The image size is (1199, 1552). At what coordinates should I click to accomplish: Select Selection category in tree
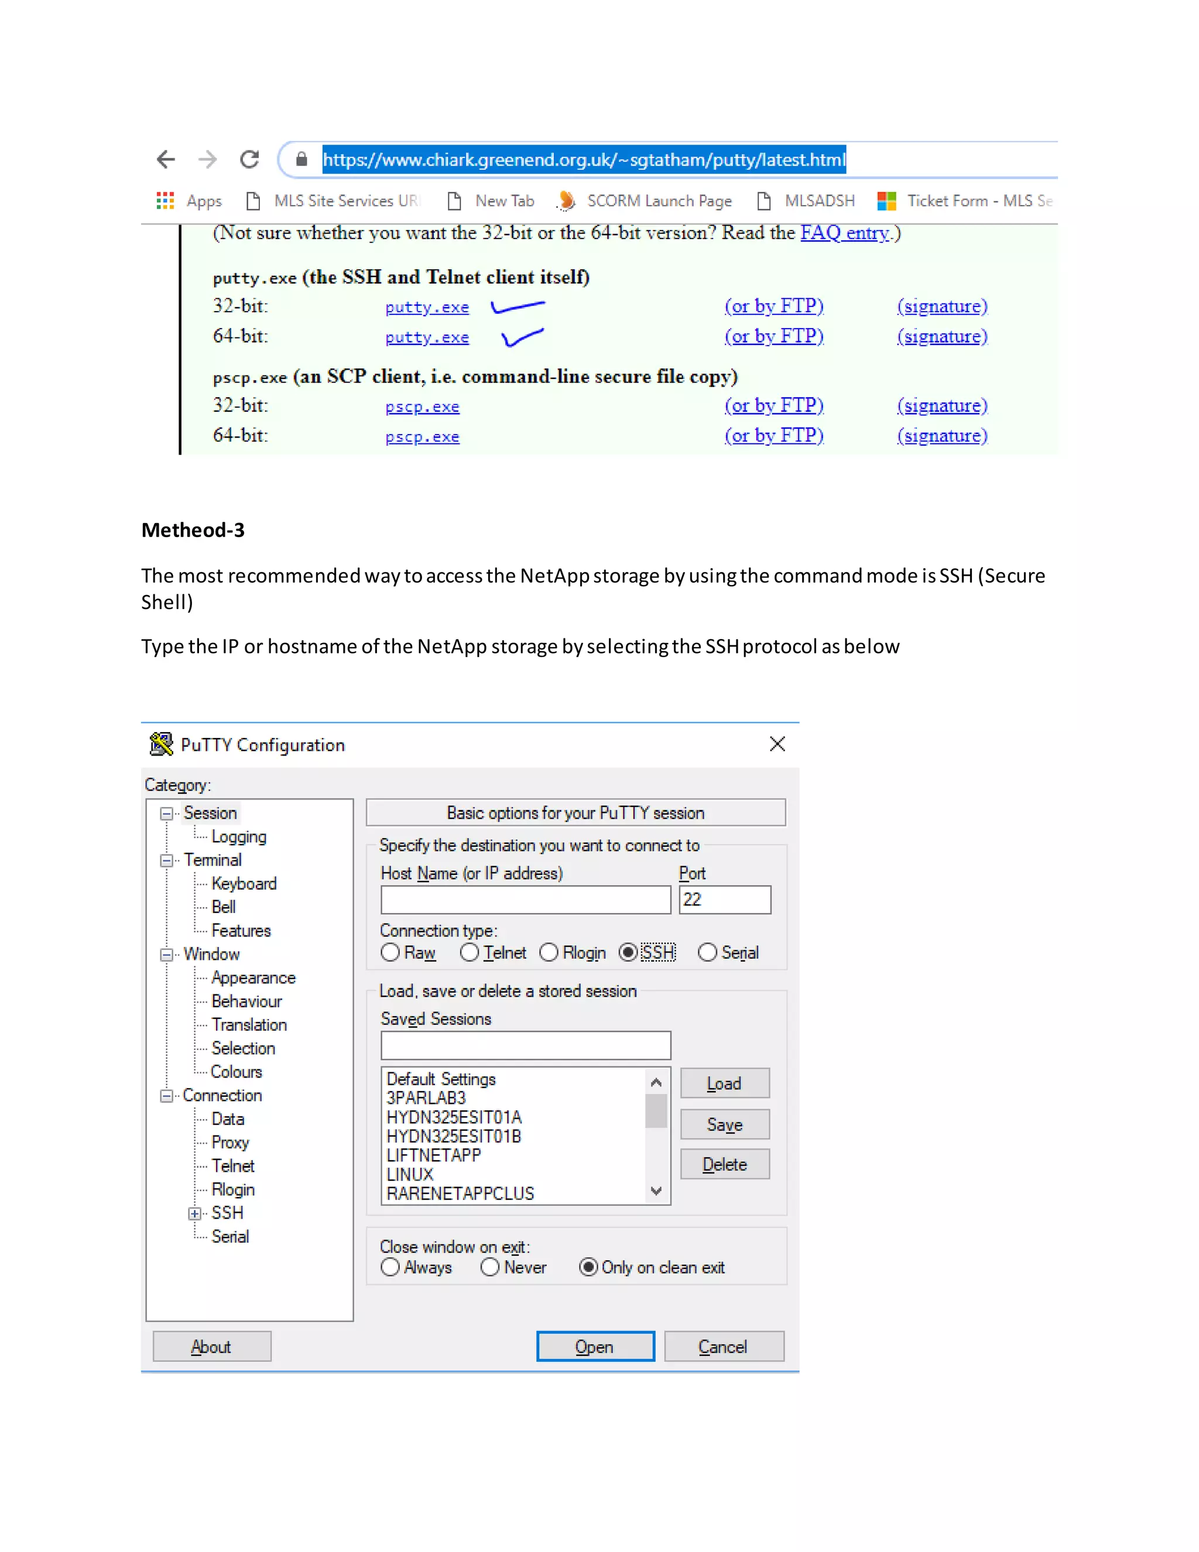(243, 1048)
